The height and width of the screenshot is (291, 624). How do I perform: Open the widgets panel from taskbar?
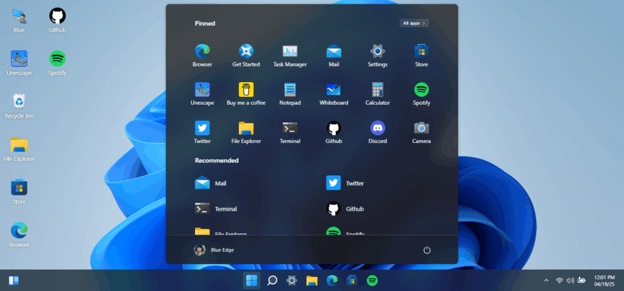[13, 281]
